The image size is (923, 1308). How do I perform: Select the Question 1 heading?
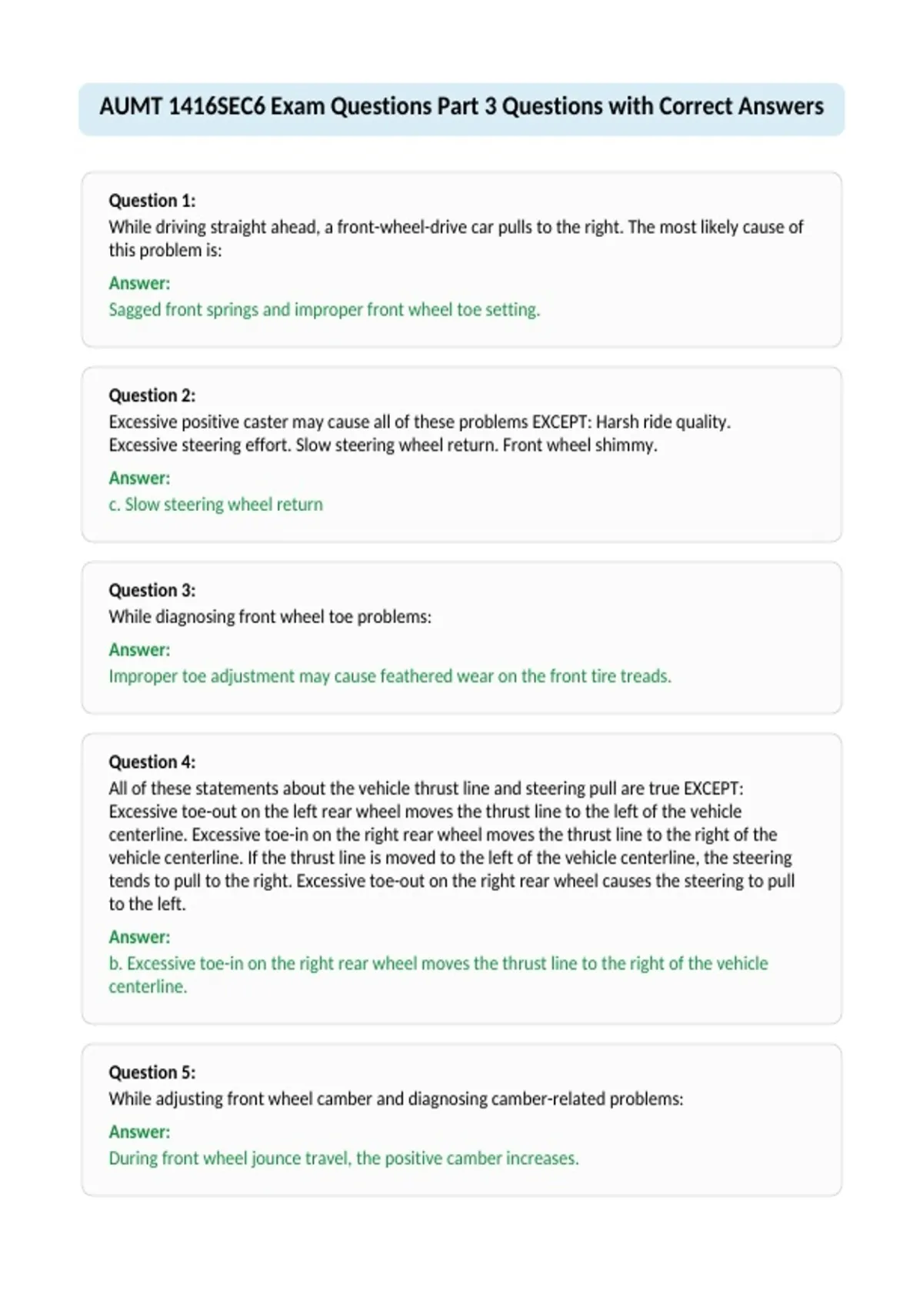point(152,201)
